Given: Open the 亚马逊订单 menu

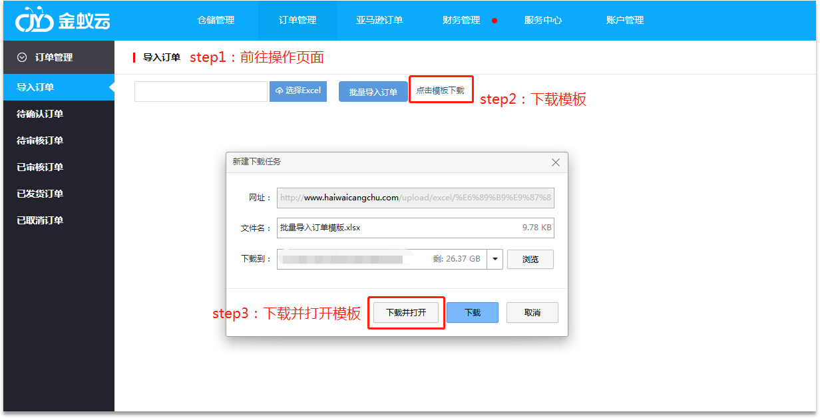Looking at the screenshot, I should [379, 21].
